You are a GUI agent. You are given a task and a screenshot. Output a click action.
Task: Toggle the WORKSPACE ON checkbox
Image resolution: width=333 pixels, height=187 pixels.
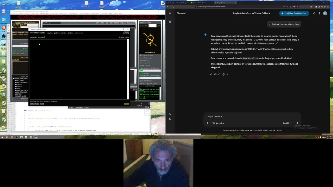click(120, 37)
